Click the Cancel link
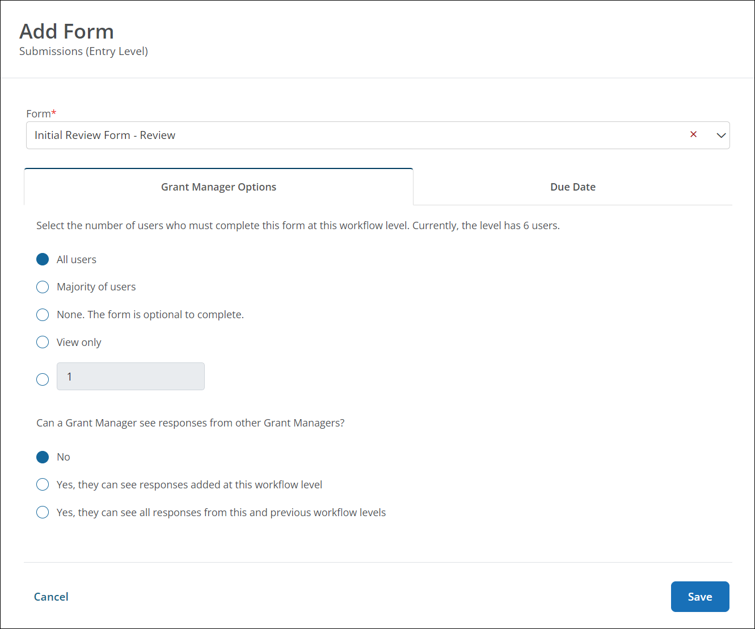 tap(51, 597)
